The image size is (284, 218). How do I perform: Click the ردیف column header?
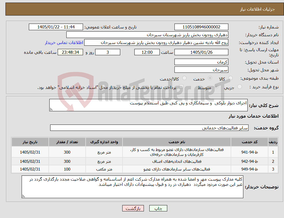[x=273, y=142]
